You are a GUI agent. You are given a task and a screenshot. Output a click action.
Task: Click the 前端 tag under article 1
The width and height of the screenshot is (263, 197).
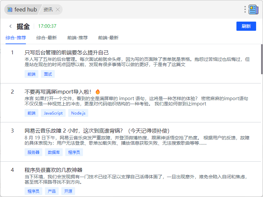pos(31,74)
